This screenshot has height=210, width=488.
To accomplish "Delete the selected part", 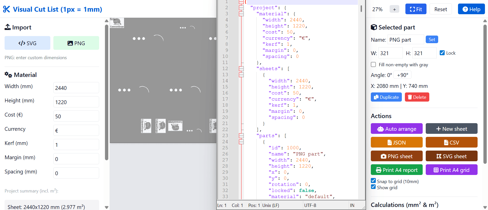I will click(x=417, y=97).
